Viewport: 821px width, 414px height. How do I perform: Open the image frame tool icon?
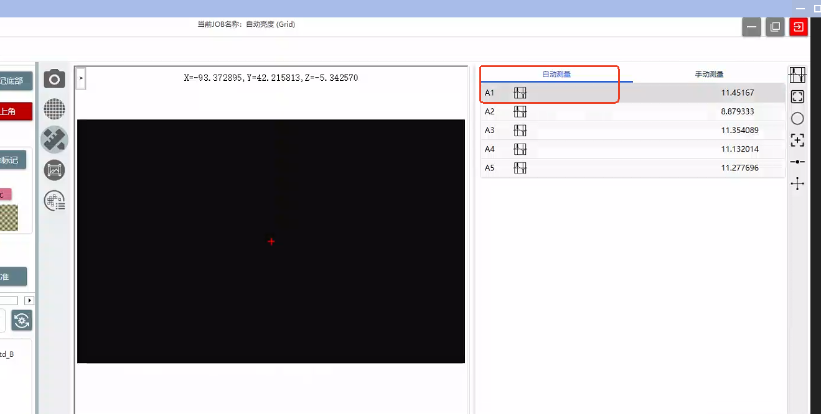[x=54, y=170]
